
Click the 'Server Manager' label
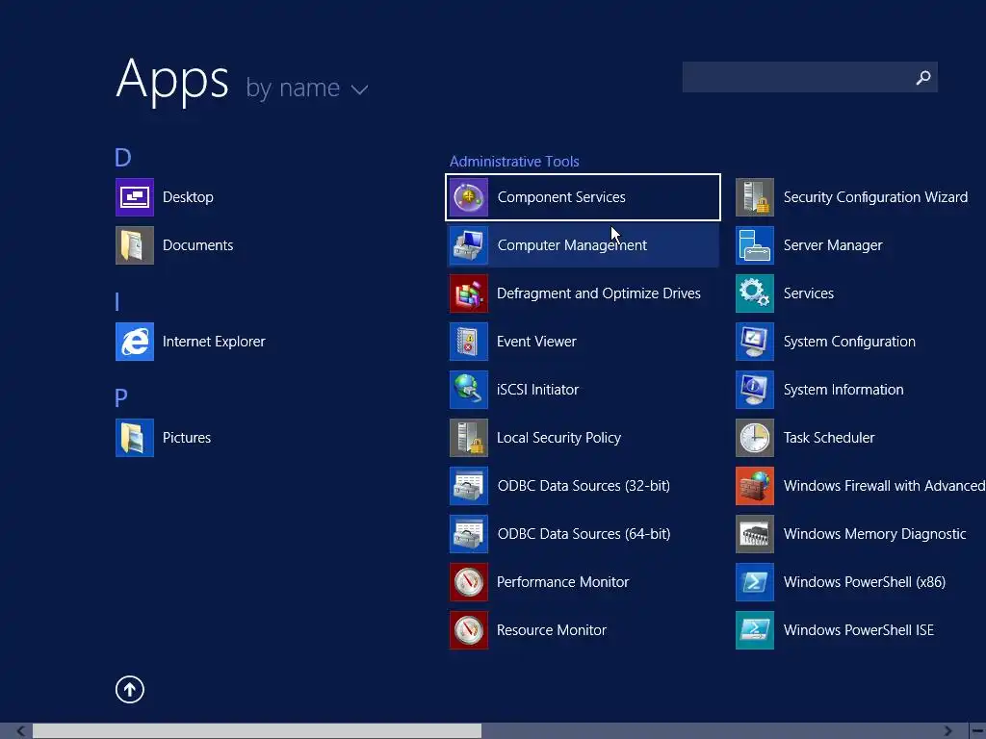[x=833, y=245]
